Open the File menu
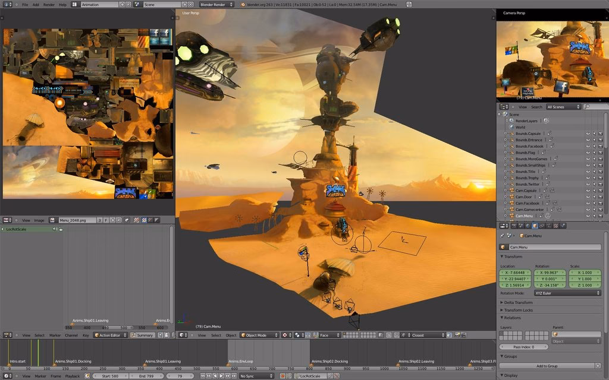Viewport: 609px width, 380px height. click(25, 5)
